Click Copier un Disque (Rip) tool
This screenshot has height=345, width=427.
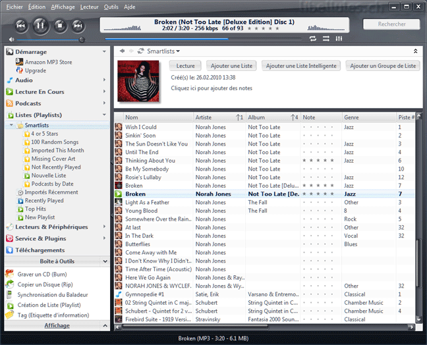(x=45, y=284)
